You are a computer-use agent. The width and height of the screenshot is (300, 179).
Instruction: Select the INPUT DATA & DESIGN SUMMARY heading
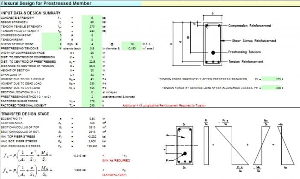[x=31, y=13]
